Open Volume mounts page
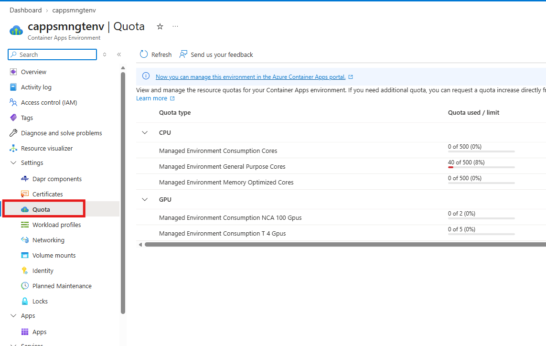This screenshot has height=346, width=546. point(54,255)
